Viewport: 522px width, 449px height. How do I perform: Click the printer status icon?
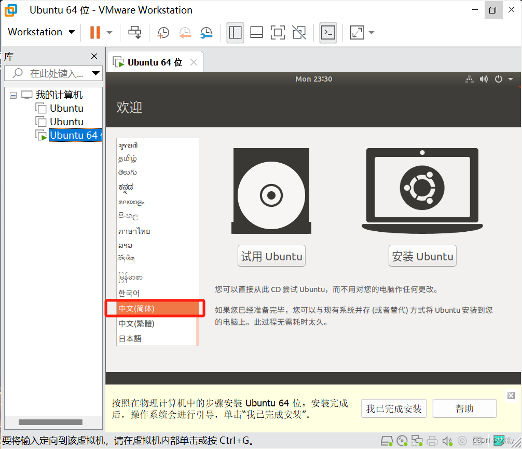432,441
